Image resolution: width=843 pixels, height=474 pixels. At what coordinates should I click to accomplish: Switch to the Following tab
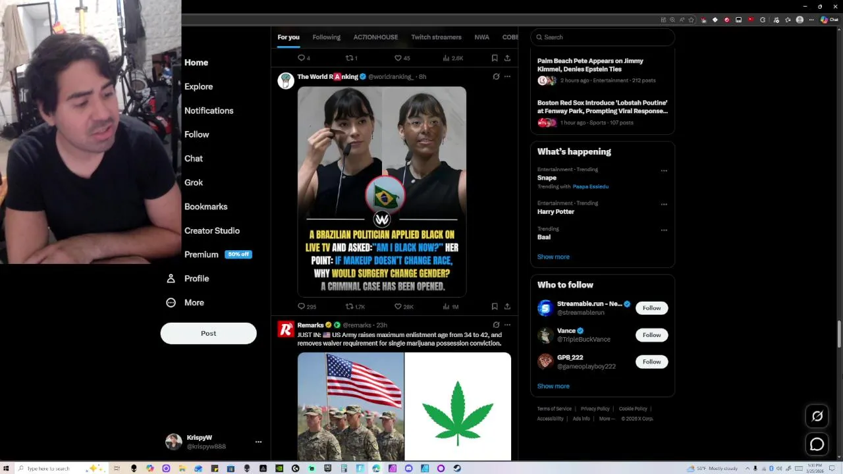coord(327,38)
